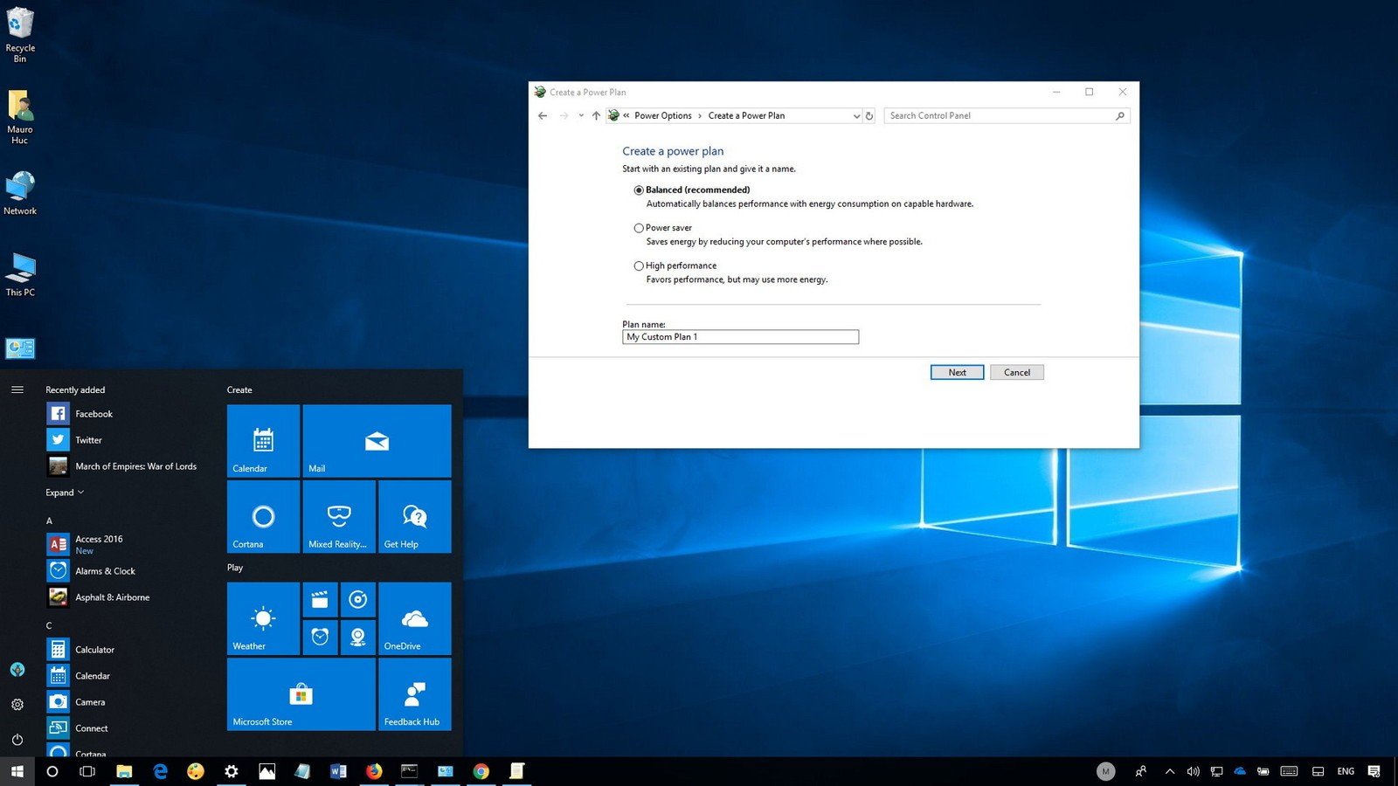The height and width of the screenshot is (786, 1398).
Task: Open the Mail tile from the Start menu
Action: (x=376, y=440)
